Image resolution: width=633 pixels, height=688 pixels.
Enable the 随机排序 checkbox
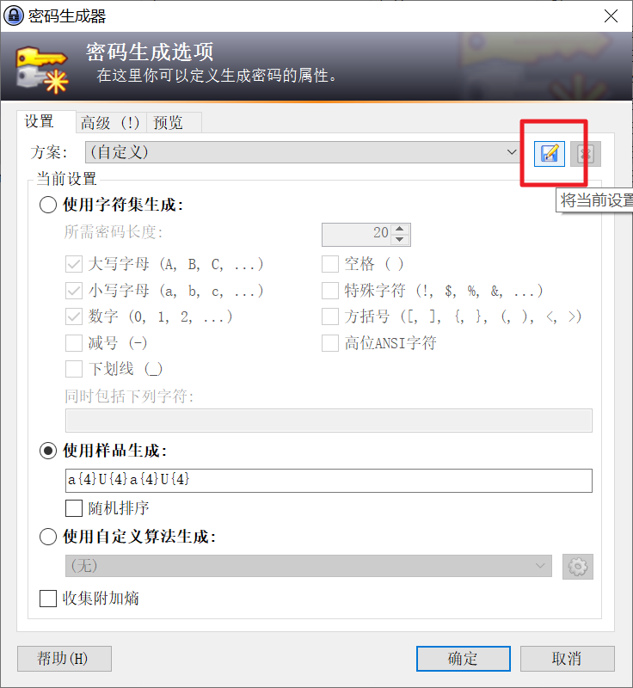coord(74,508)
